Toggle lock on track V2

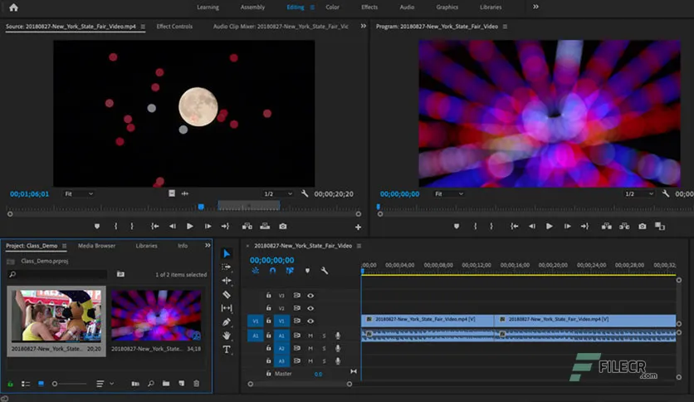point(268,308)
